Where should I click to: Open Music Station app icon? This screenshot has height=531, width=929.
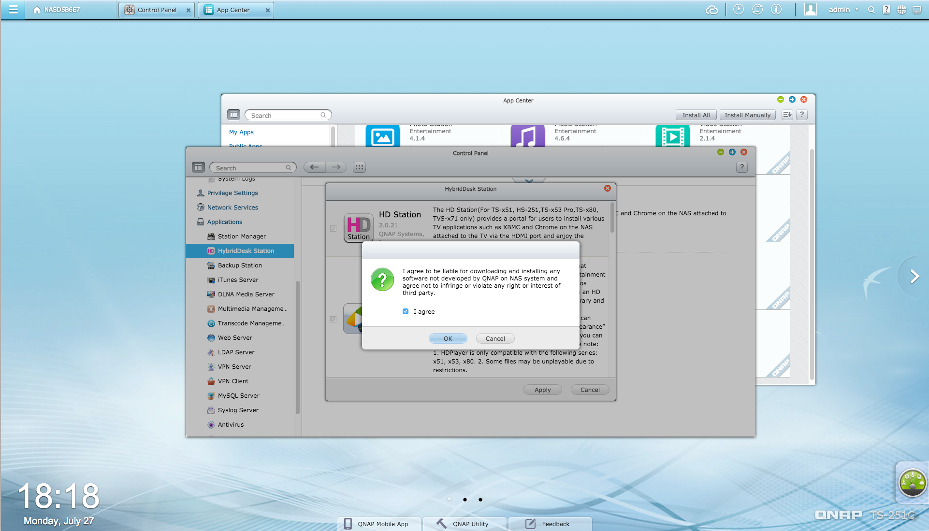[528, 136]
